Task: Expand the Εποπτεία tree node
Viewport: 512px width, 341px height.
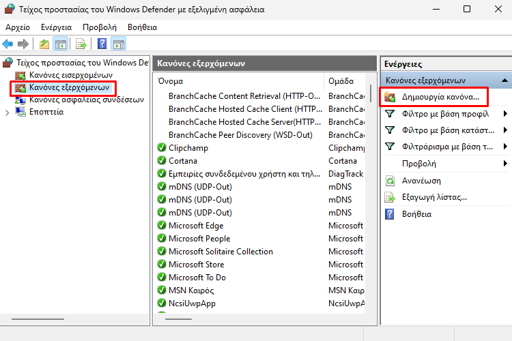Action: pos(8,113)
